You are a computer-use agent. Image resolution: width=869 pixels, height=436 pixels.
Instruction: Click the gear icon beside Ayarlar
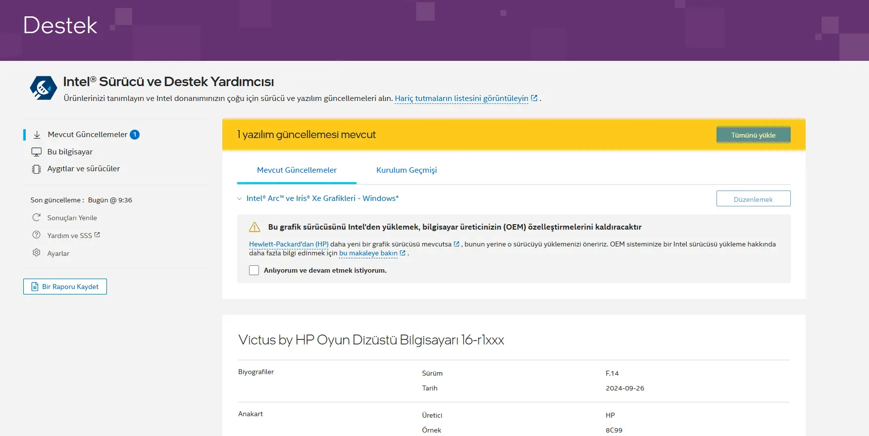(36, 253)
